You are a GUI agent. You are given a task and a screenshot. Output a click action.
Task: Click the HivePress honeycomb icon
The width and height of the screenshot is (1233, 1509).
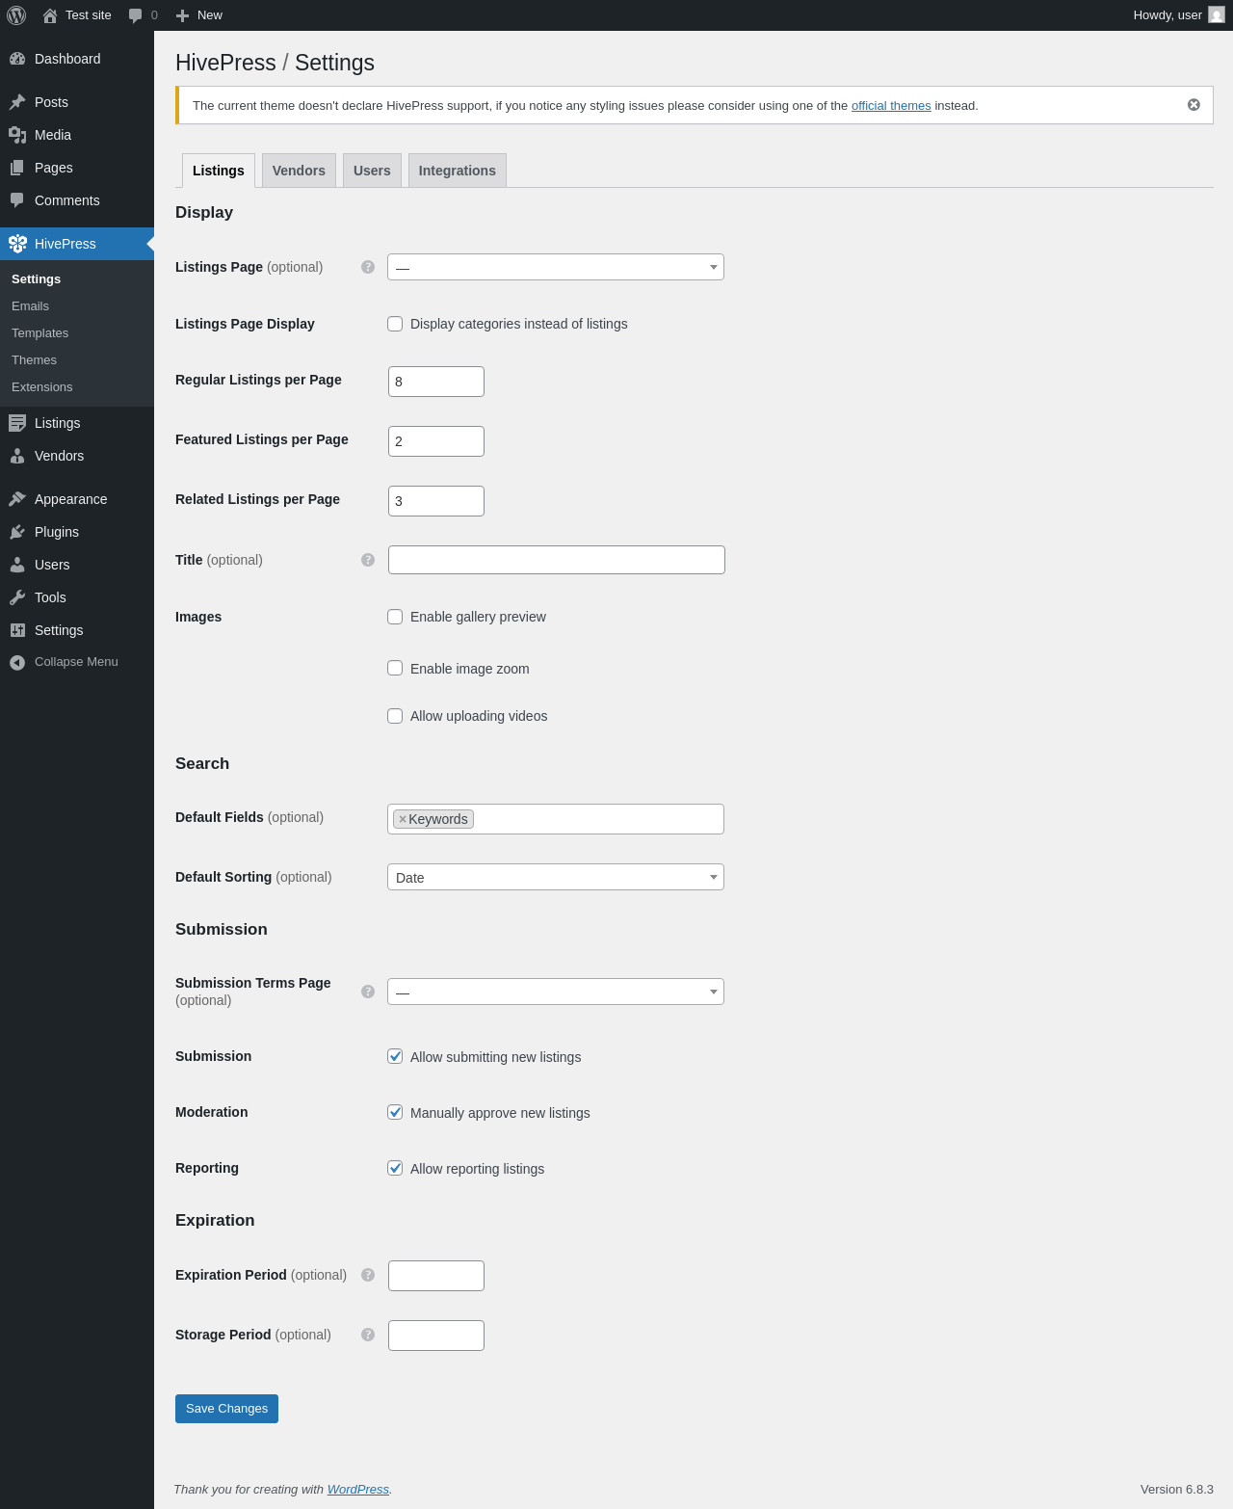17,244
